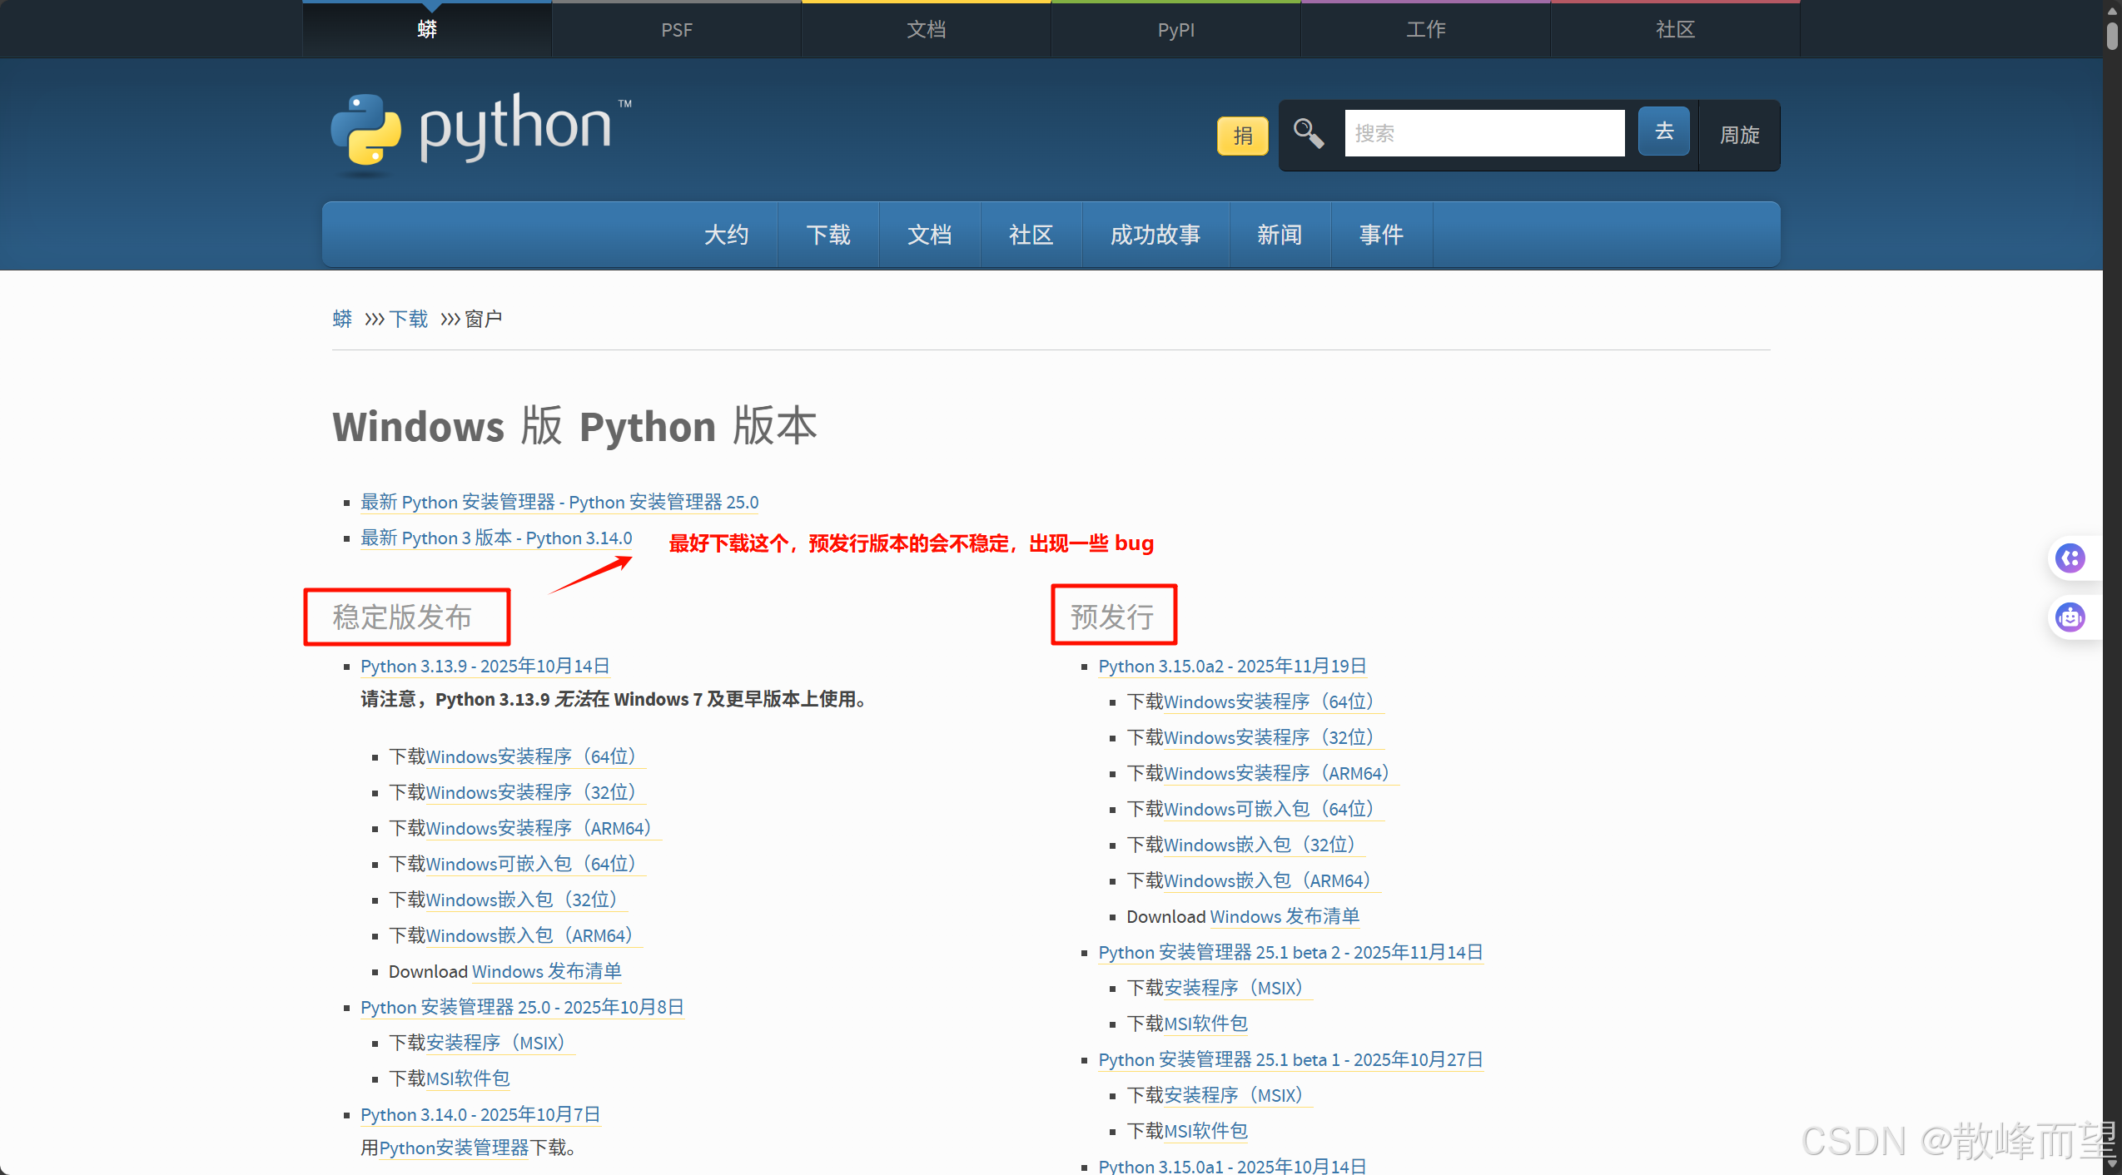Click the Python logo image

[480, 131]
